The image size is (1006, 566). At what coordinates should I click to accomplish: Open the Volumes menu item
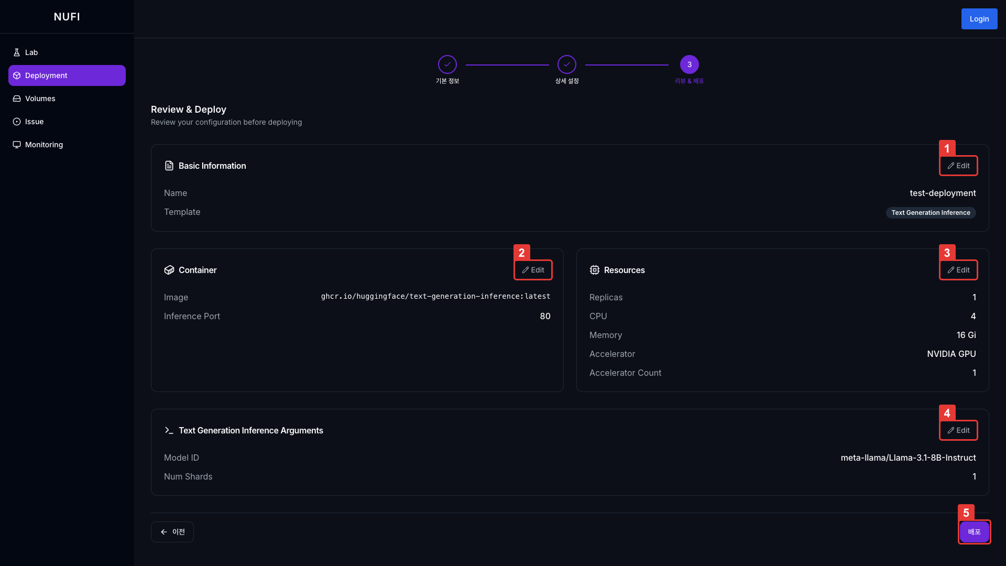[x=40, y=99]
